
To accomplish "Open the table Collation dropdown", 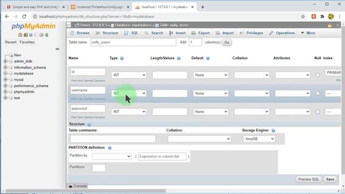I will 199,139.
